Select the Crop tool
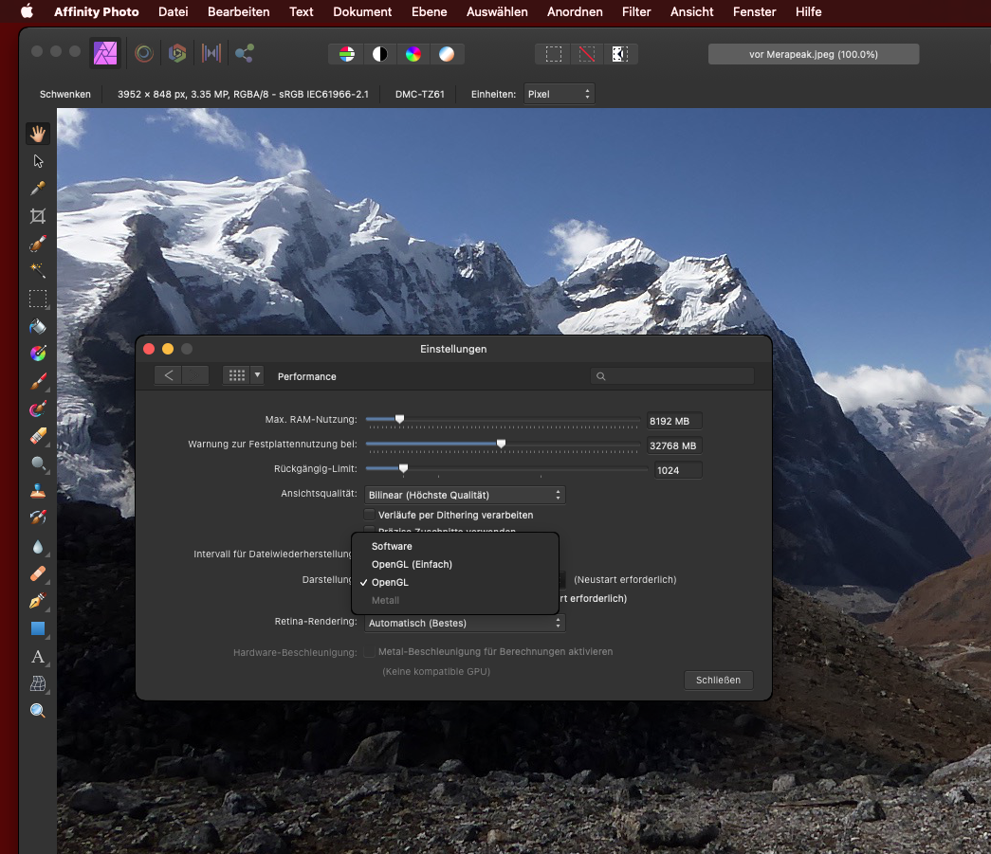The width and height of the screenshot is (991, 854). click(x=38, y=216)
